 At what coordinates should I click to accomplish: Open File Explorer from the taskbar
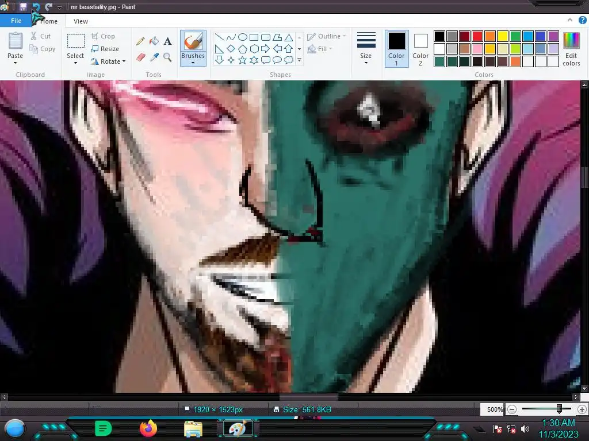pos(193,429)
